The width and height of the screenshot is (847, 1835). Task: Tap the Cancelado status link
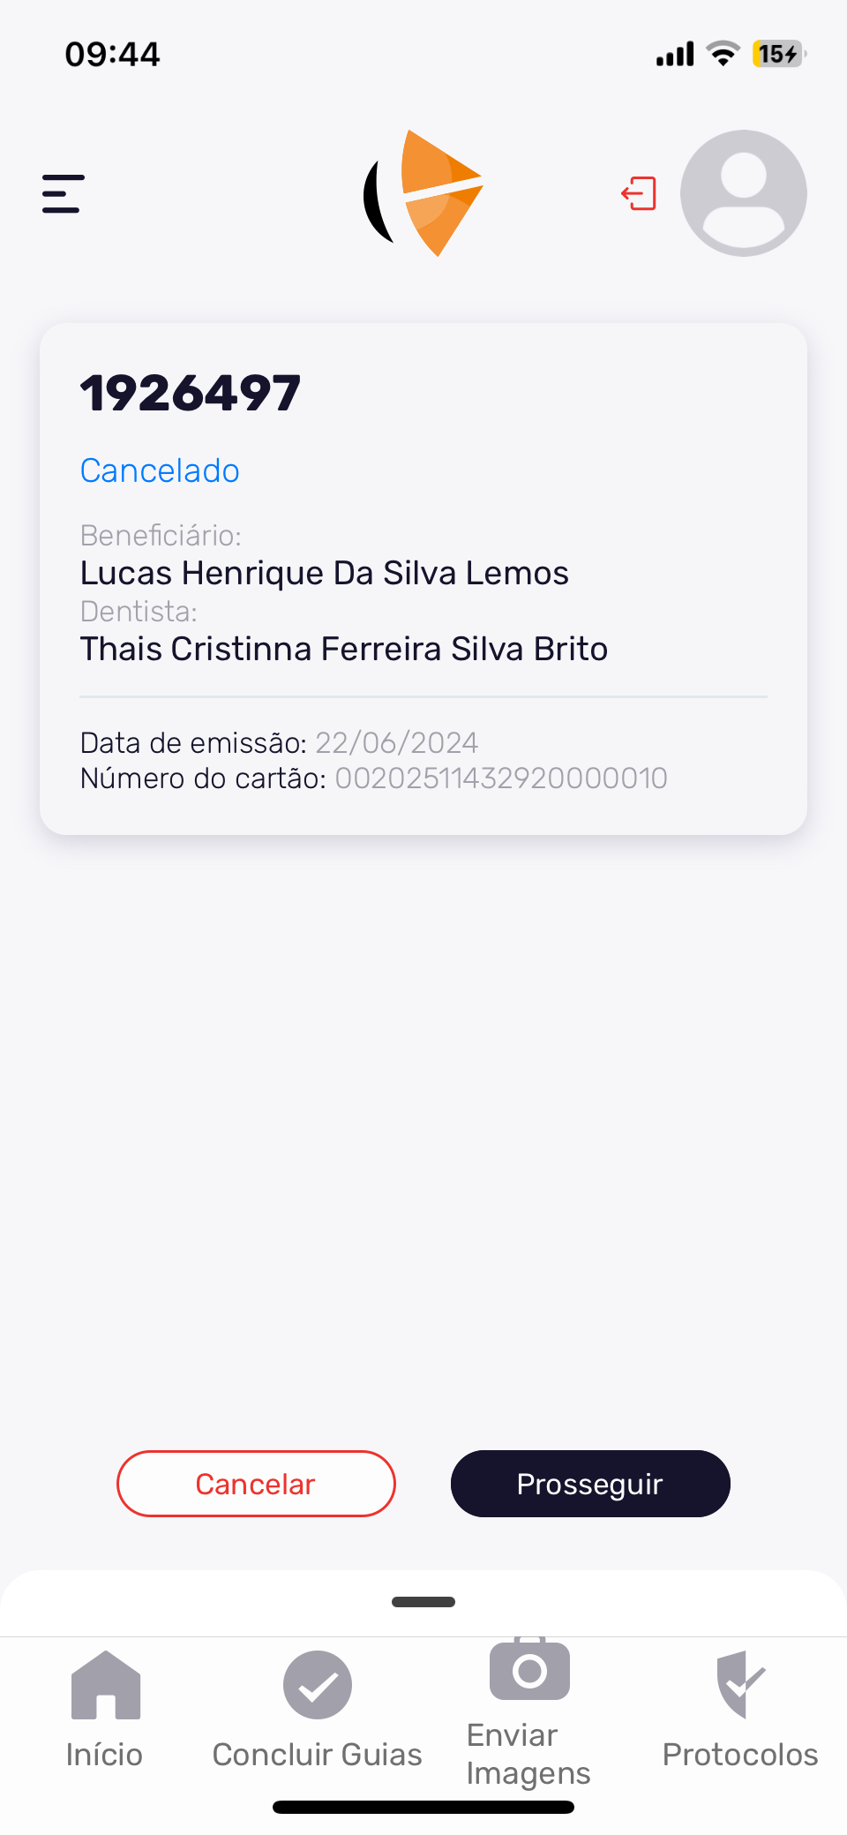160,470
